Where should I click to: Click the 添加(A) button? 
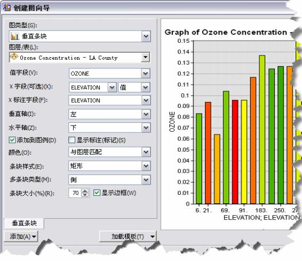(21, 236)
